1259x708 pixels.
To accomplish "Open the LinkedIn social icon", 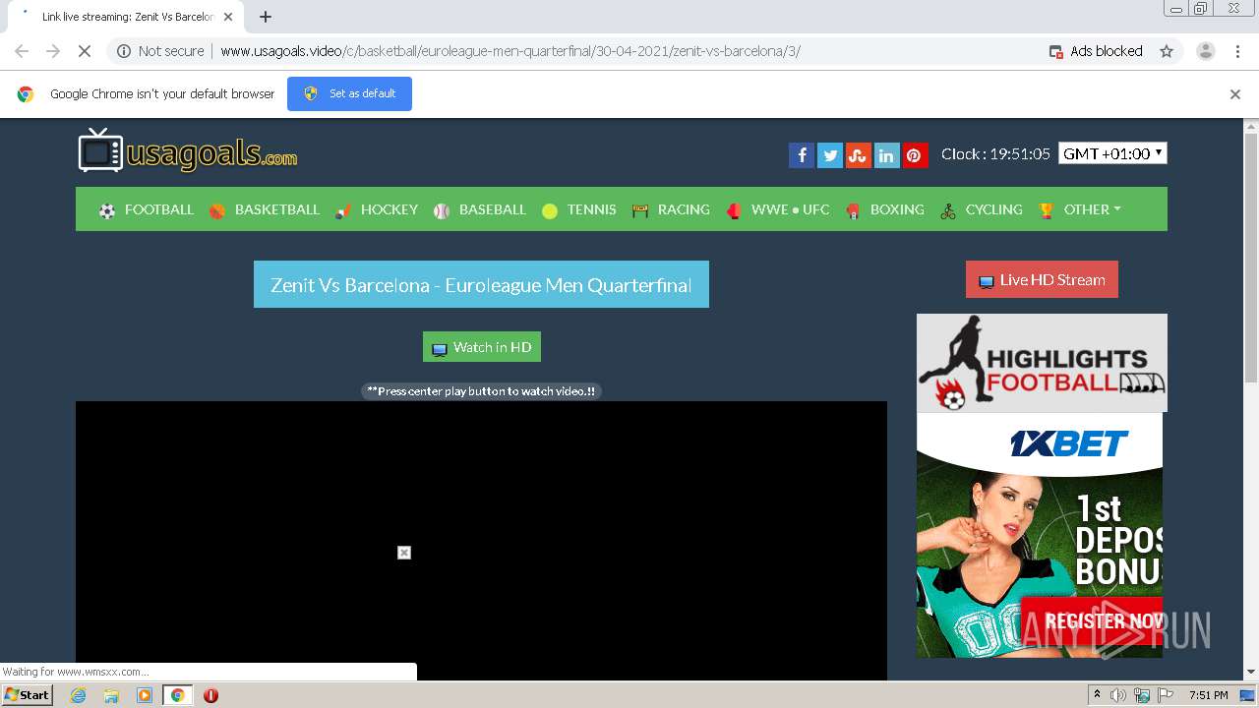I will [887, 155].
